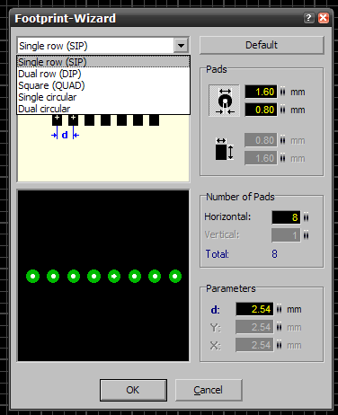This screenshot has height=415, width=338.
Task: Select the rectangular SMD pad type icon
Action: pyautogui.click(x=224, y=149)
